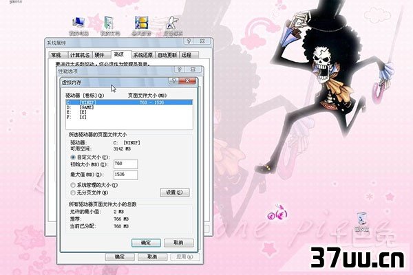Click 取消 in the 性能选项 dialog
This screenshot has height=275, width=413.
[152, 257]
